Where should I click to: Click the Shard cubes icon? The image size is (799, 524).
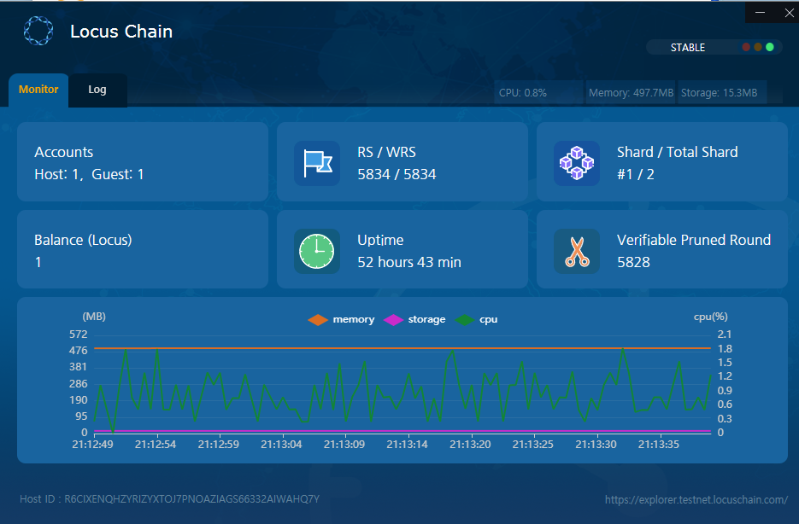click(x=577, y=163)
